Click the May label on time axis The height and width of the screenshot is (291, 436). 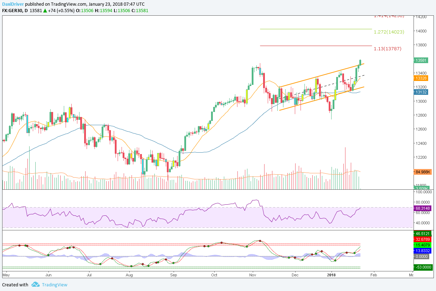point(6,275)
